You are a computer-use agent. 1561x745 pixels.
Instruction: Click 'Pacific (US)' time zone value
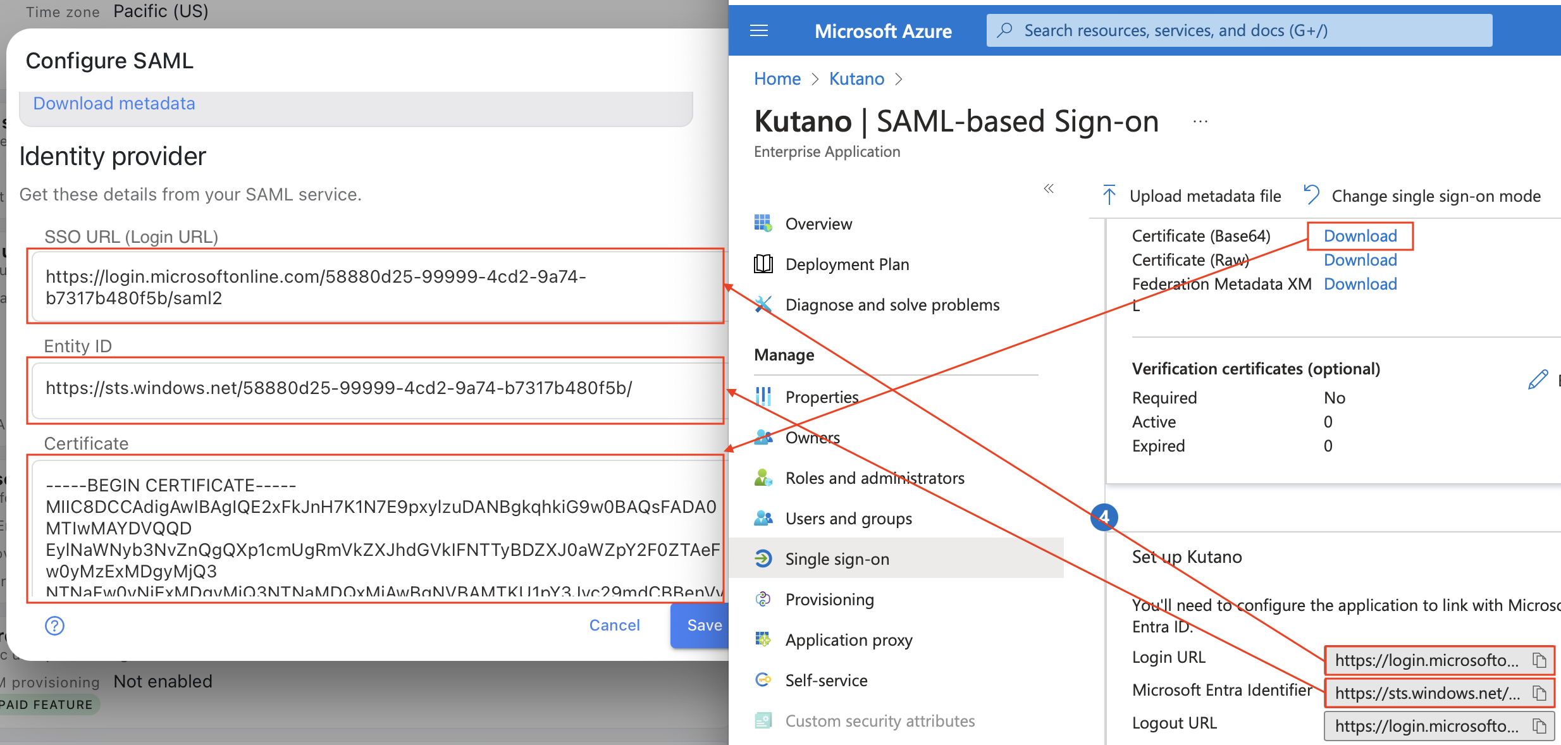(161, 11)
